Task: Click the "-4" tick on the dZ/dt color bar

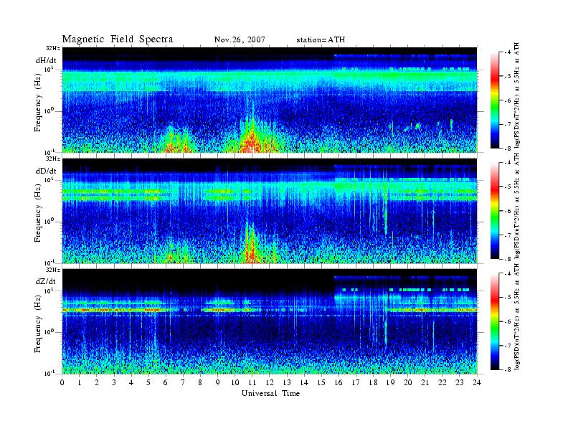Action: 508,273
